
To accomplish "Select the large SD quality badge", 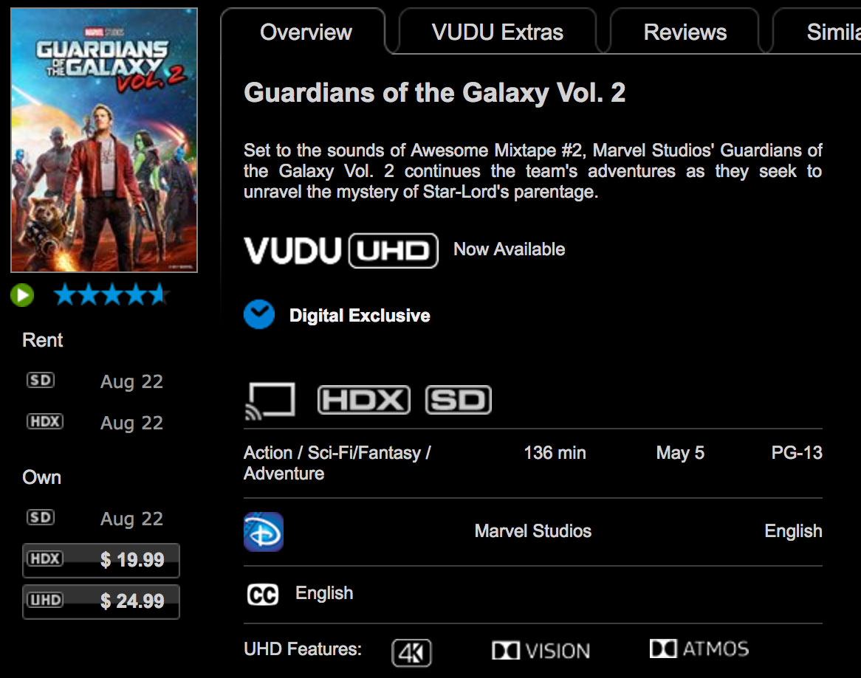I will pyautogui.click(x=459, y=400).
